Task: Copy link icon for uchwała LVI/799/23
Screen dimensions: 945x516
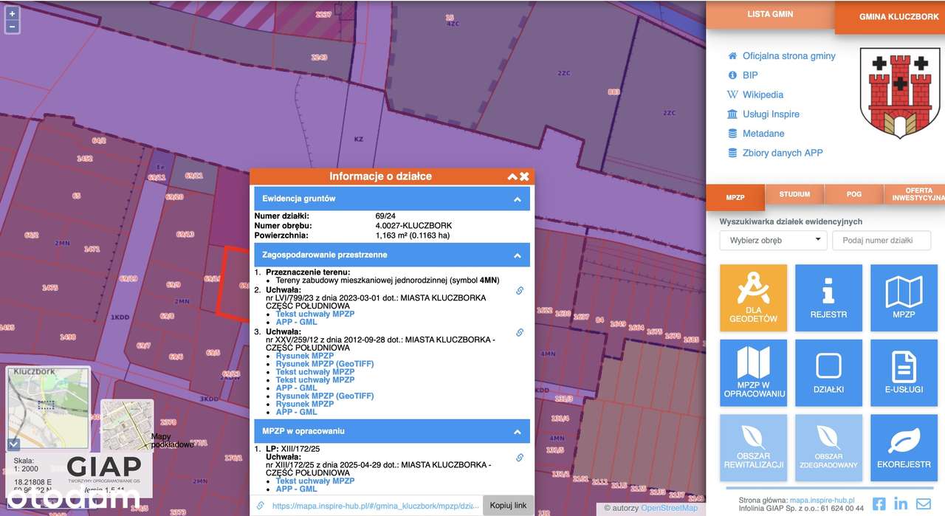Action: 520,291
